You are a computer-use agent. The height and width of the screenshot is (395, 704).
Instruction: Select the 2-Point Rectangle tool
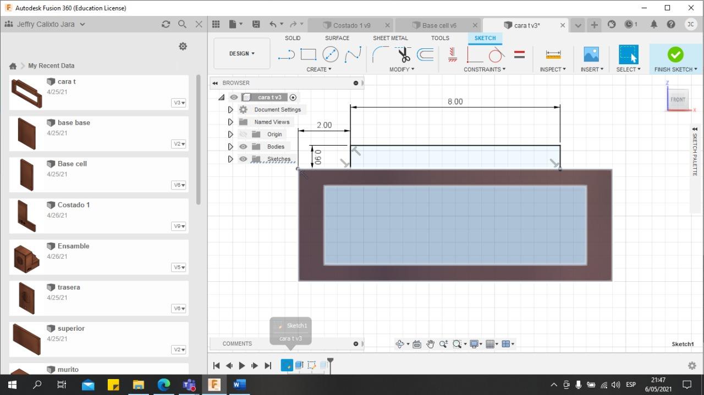tap(308, 54)
